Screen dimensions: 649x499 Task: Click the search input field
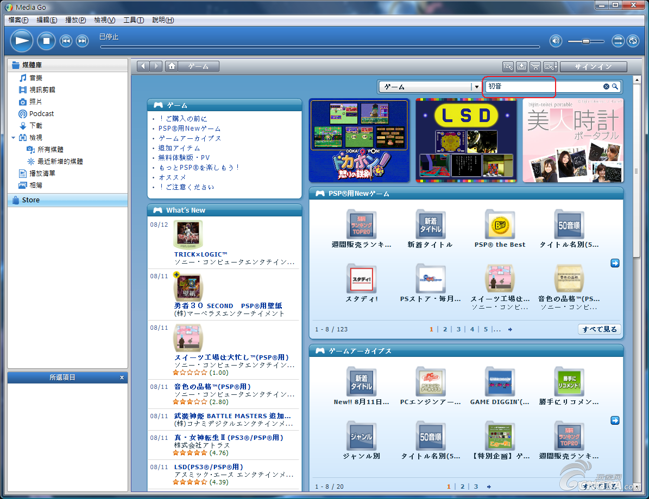(x=544, y=86)
